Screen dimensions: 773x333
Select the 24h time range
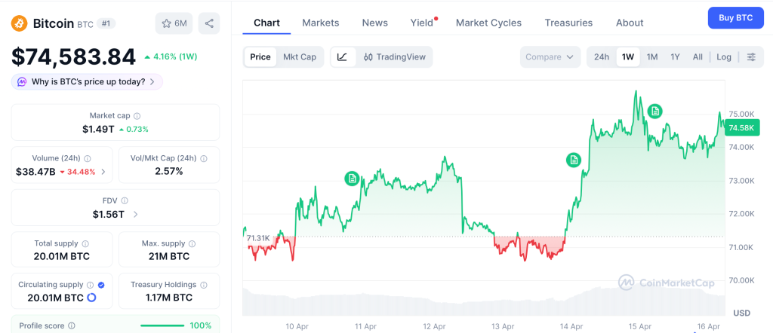(602, 57)
